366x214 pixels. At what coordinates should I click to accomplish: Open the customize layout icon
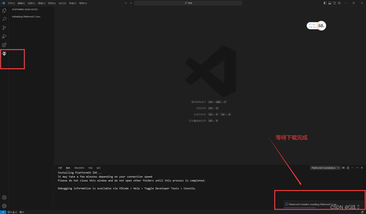pyautogui.click(x=339, y=3)
